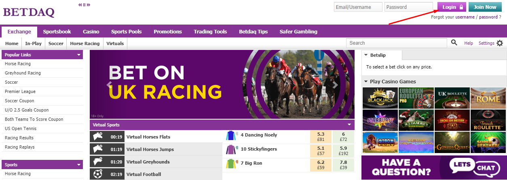Switch to the Sportsbook tab
The width and height of the screenshot is (507, 180).
(x=57, y=31)
